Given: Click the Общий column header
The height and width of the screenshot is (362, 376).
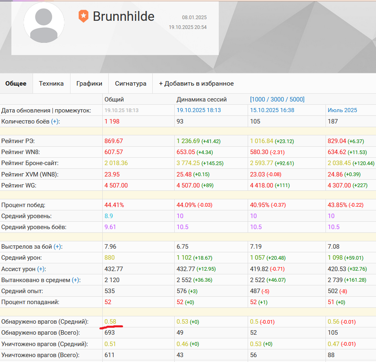Looking at the screenshot, I should pyautogui.click(x=114, y=99).
